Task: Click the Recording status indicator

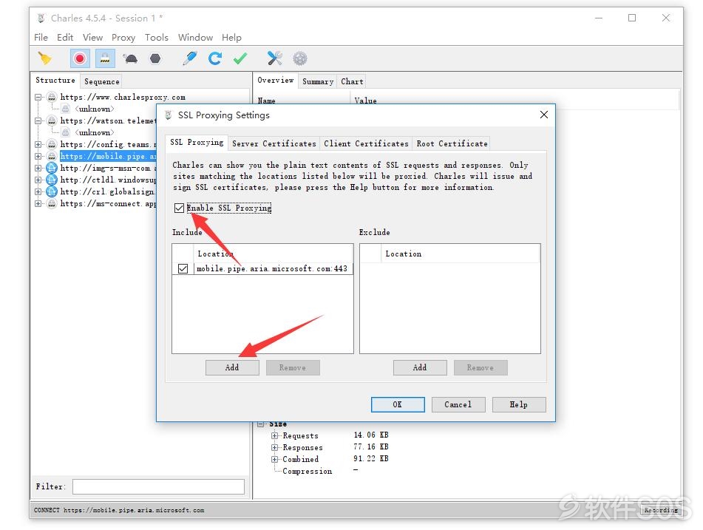Action: 661,510
